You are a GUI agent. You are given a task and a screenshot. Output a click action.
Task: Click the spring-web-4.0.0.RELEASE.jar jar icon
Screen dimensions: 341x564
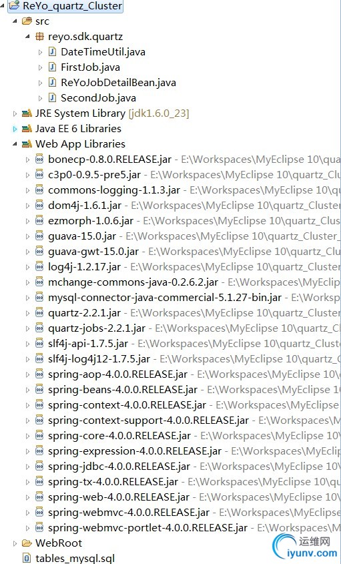pyautogui.click(x=39, y=497)
